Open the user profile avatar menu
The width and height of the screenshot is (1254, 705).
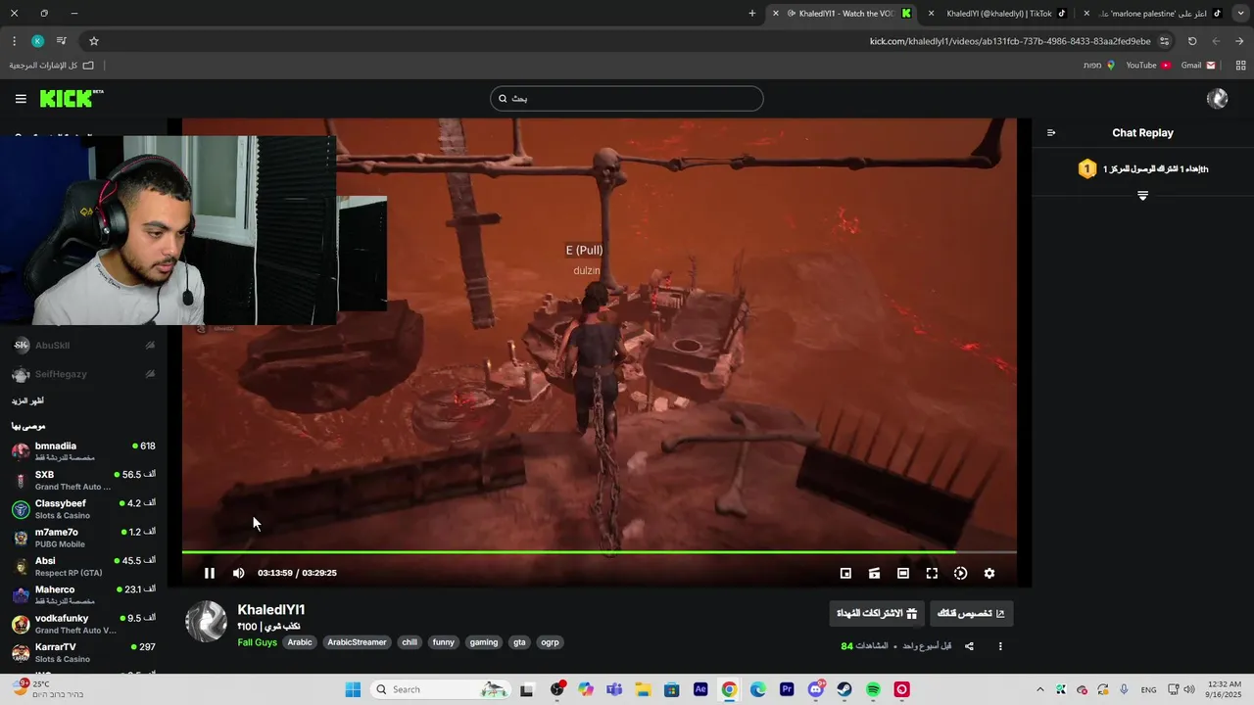click(x=1217, y=99)
